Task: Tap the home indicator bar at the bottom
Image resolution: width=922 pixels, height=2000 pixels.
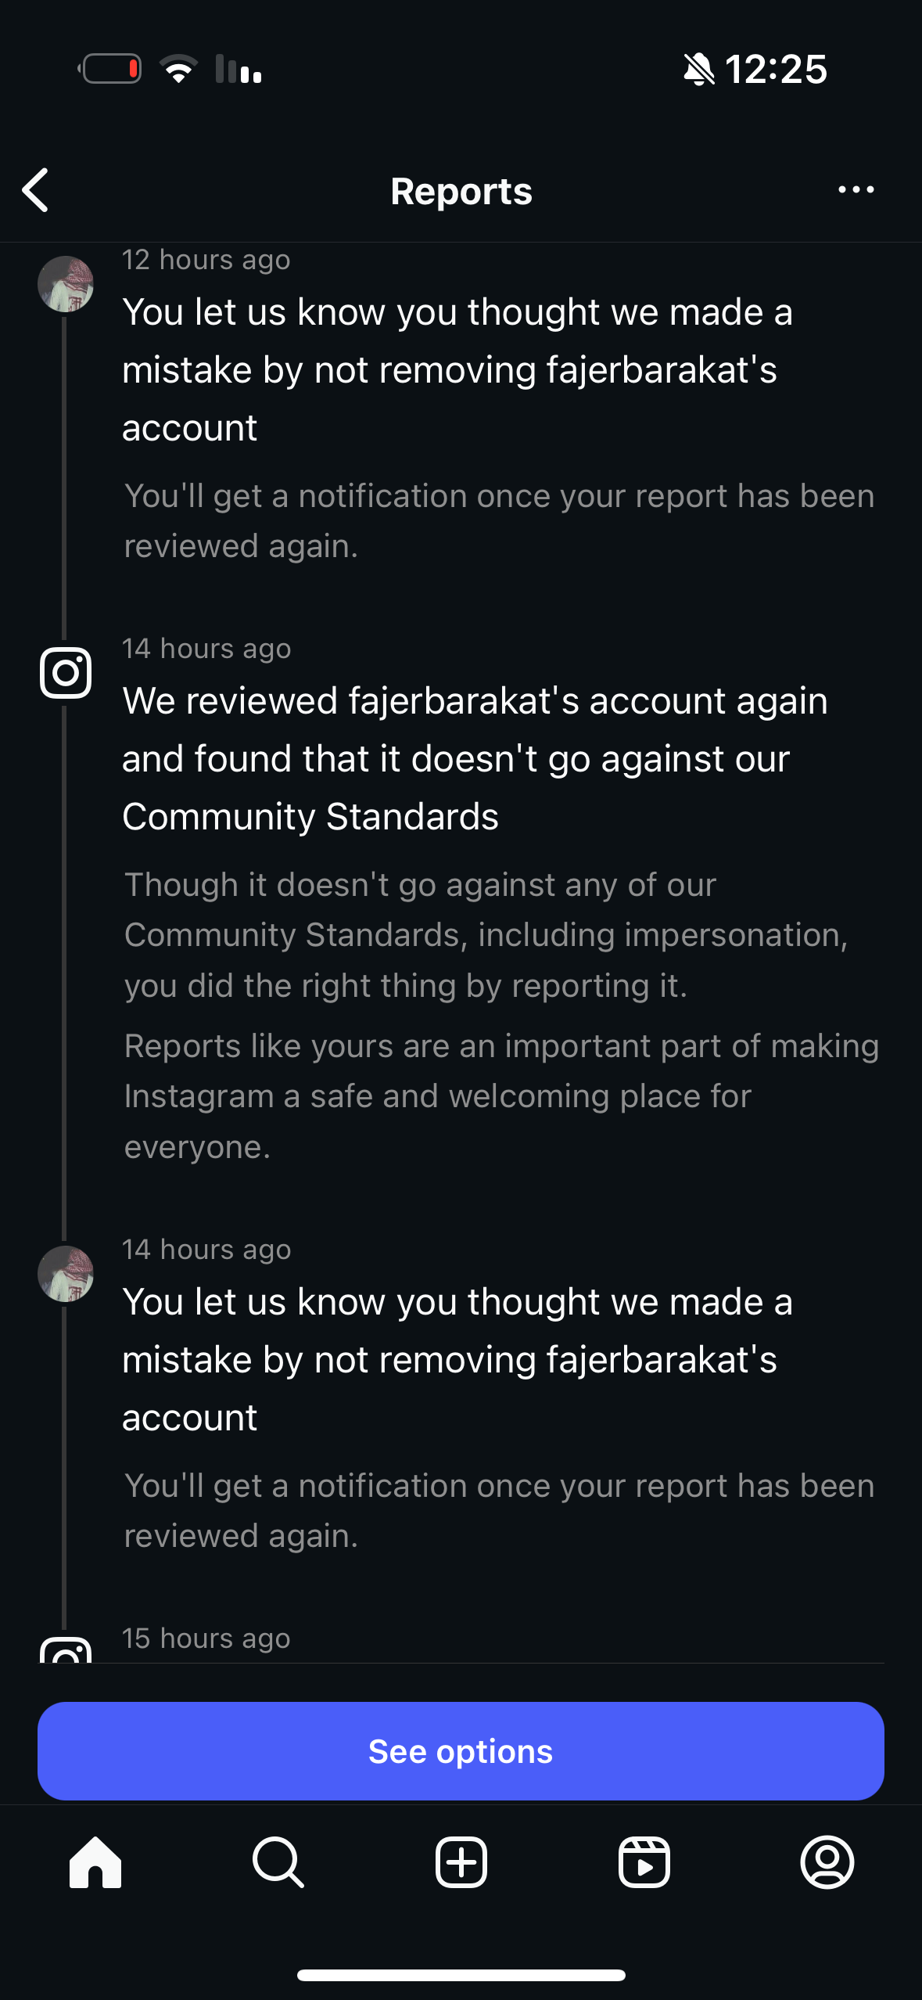Action: coord(461,1975)
